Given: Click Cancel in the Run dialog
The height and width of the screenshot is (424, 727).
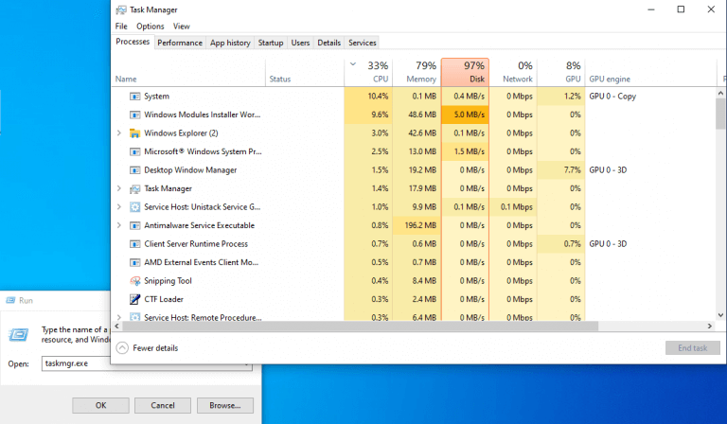Looking at the screenshot, I should point(163,405).
